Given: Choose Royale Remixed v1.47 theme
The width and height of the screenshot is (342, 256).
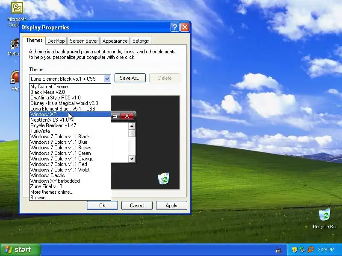Looking at the screenshot, I should 70,125.
